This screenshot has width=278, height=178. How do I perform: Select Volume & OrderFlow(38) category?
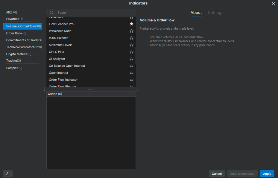pos(23,26)
